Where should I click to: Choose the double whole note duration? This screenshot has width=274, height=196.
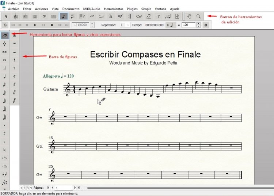click(5, 52)
